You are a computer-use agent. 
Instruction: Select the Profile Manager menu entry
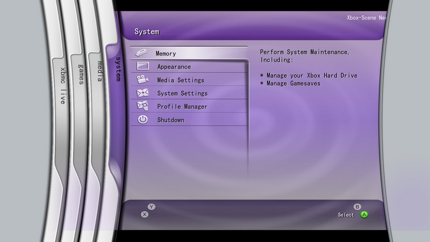[182, 106]
